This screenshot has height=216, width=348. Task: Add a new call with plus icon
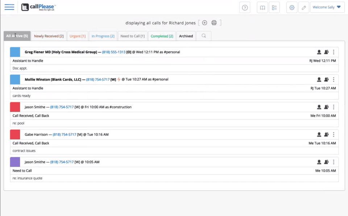204,23
